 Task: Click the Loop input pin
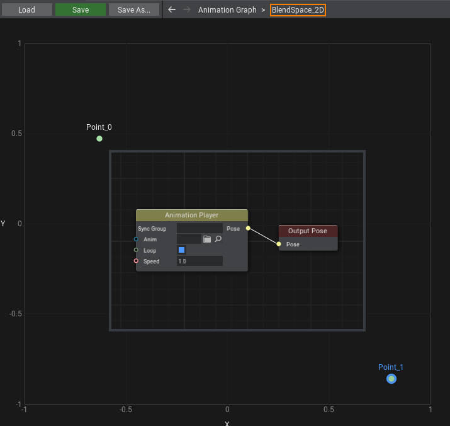click(x=136, y=250)
